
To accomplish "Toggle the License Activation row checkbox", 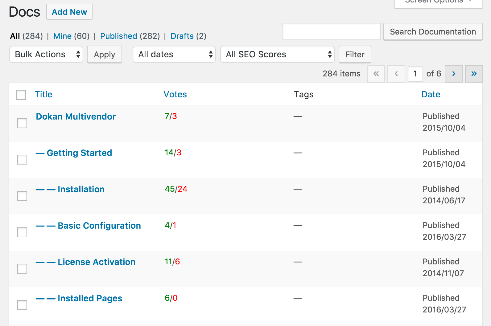I will coord(22,269).
